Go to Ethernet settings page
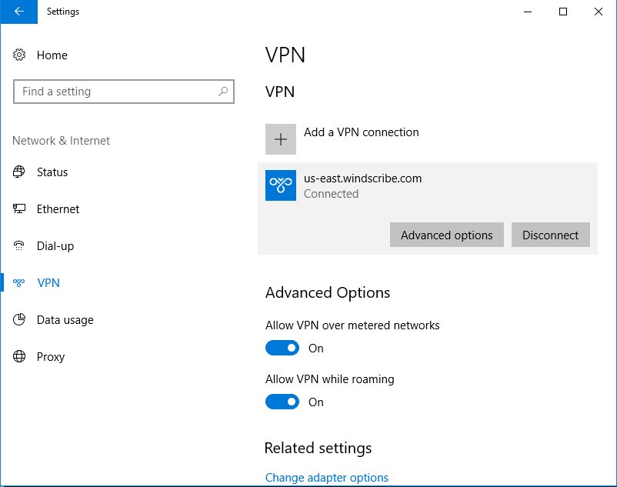The width and height of the screenshot is (617, 487). 58,209
